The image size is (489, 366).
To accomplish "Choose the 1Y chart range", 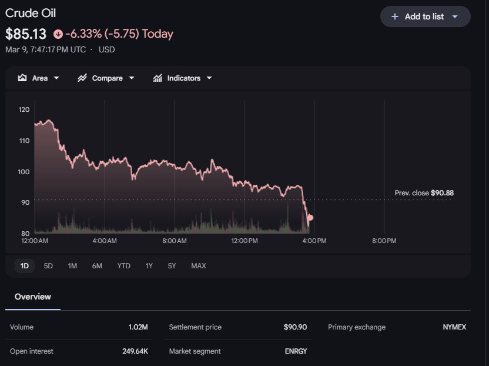I will pyautogui.click(x=149, y=266).
